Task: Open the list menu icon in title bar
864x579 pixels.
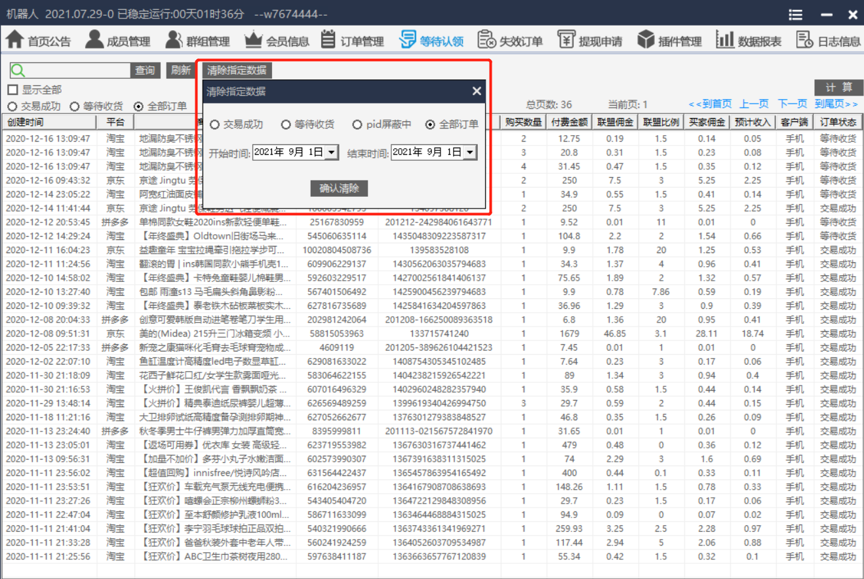Action: pos(796,14)
